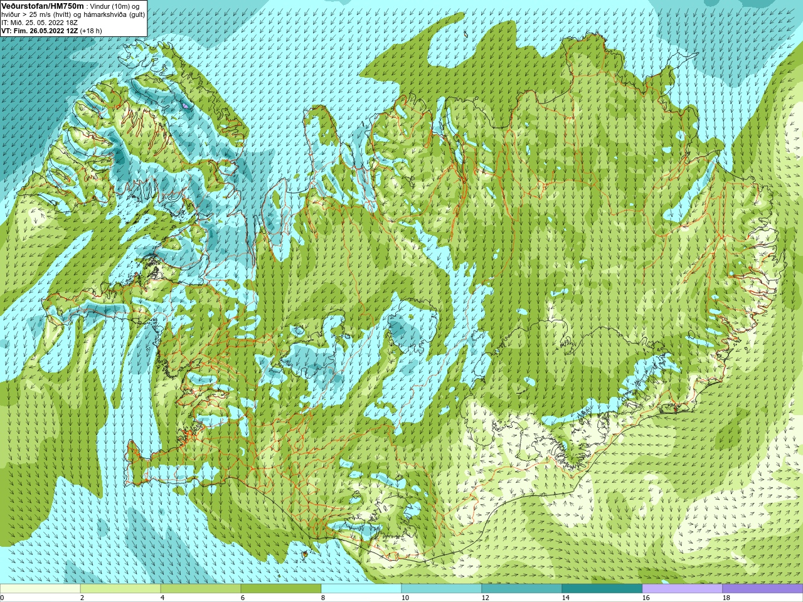Click the 16–18 m/s lavender legend swatch
The height and width of the screenshot is (602, 803).
click(x=683, y=589)
